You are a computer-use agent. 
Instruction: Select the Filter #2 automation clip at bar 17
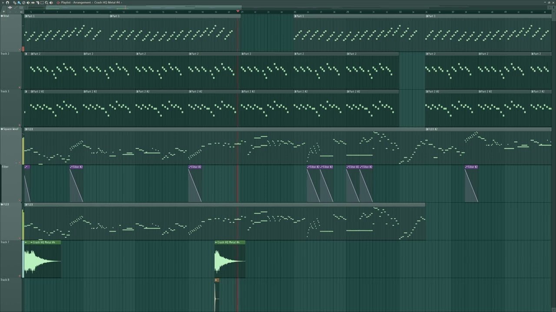(x=195, y=184)
